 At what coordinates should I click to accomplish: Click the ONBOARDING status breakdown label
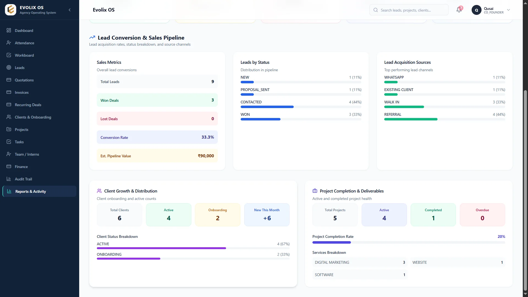pyautogui.click(x=109, y=254)
